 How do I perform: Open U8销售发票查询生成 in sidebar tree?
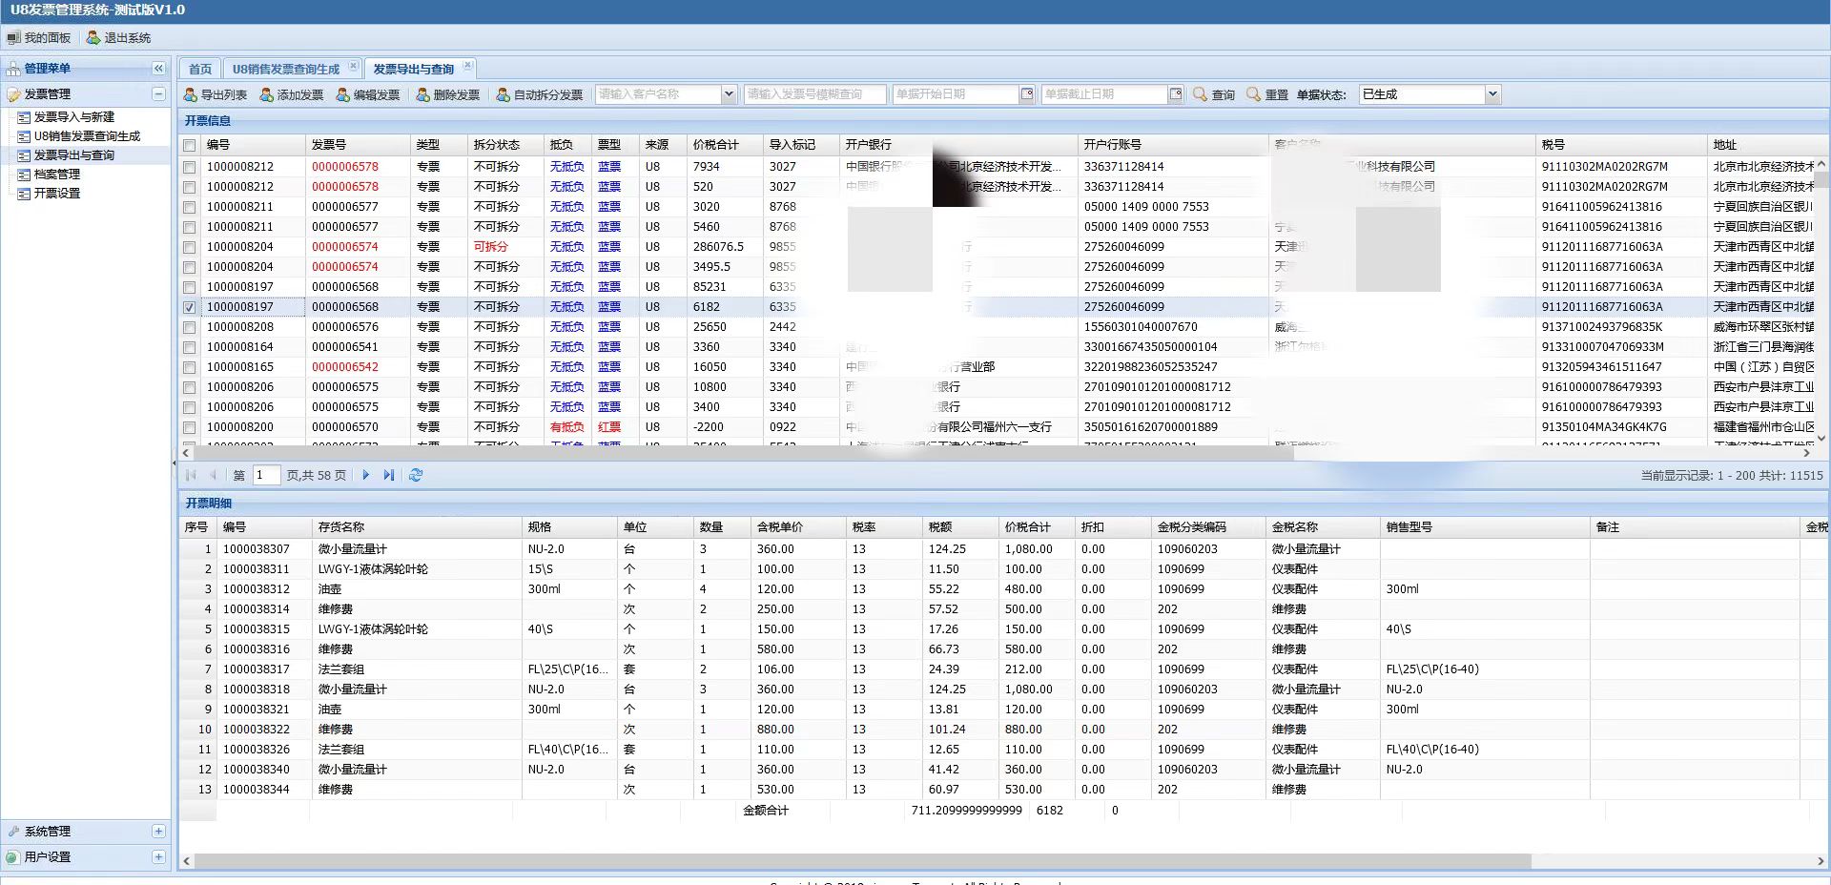[x=87, y=136]
